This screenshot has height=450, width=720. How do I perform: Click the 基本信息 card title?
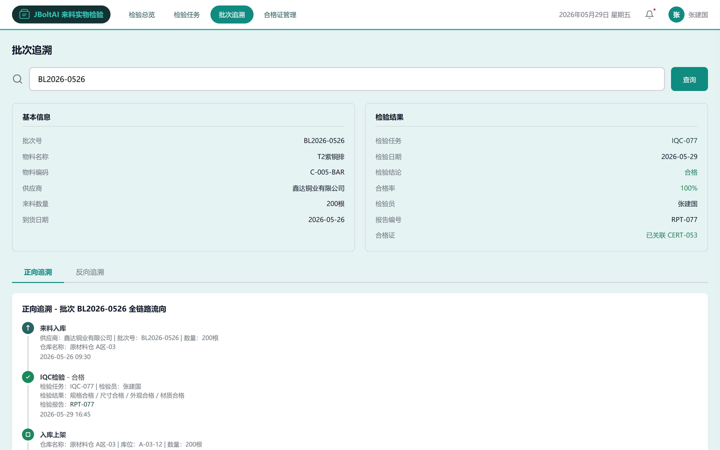tap(36, 117)
